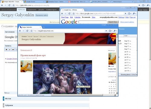
Task: Select the Jul 30 document row
Action: tap(128, 57)
